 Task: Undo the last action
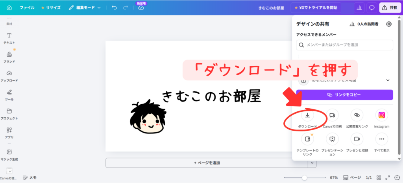(x=115, y=8)
